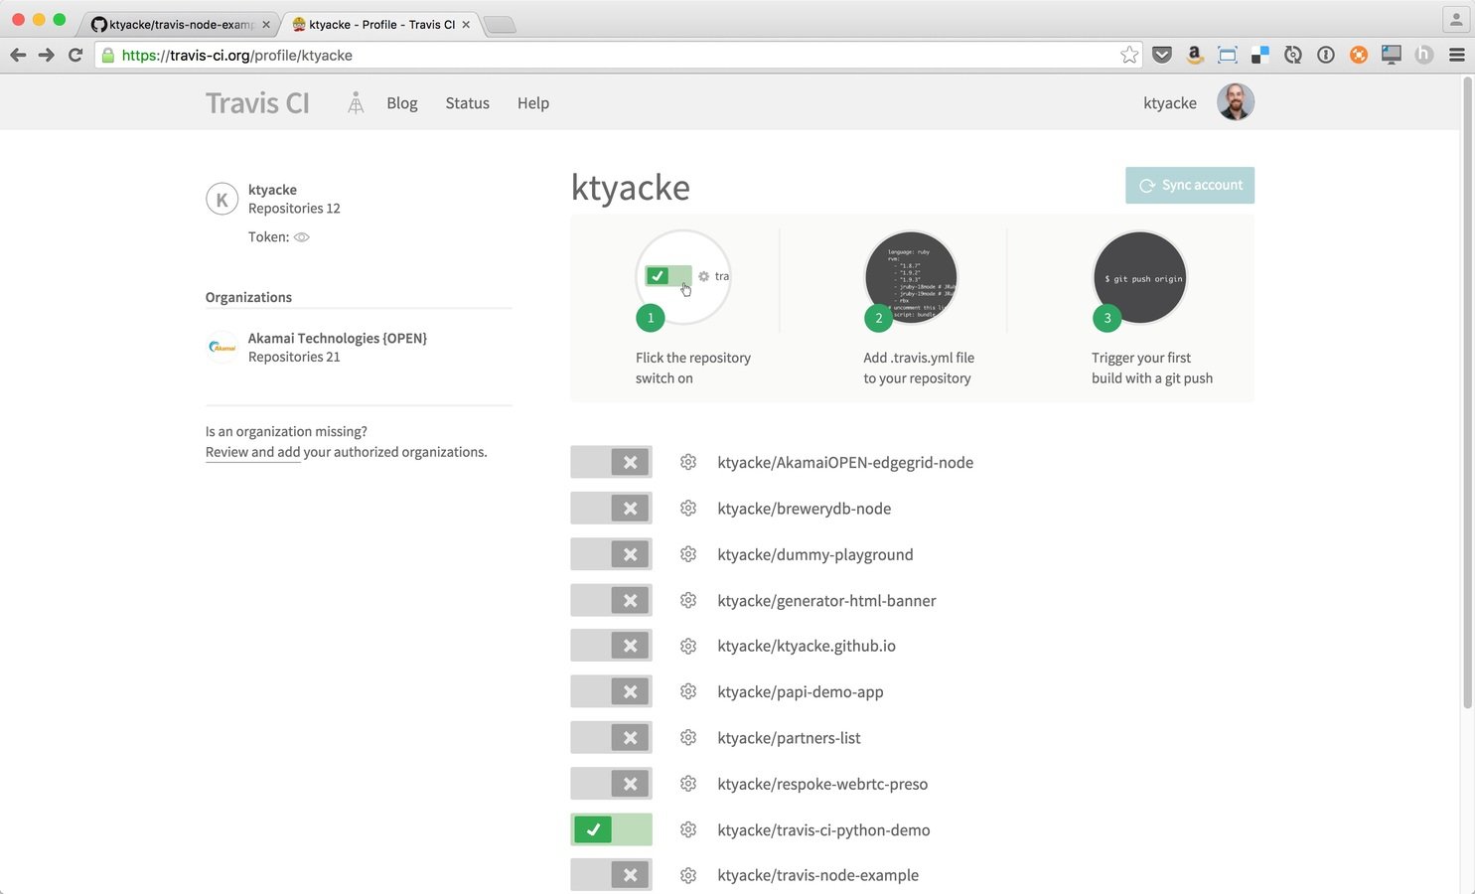Image resolution: width=1475 pixels, height=894 pixels.
Task: Turn on the dummy-playground switch
Action: (611, 554)
